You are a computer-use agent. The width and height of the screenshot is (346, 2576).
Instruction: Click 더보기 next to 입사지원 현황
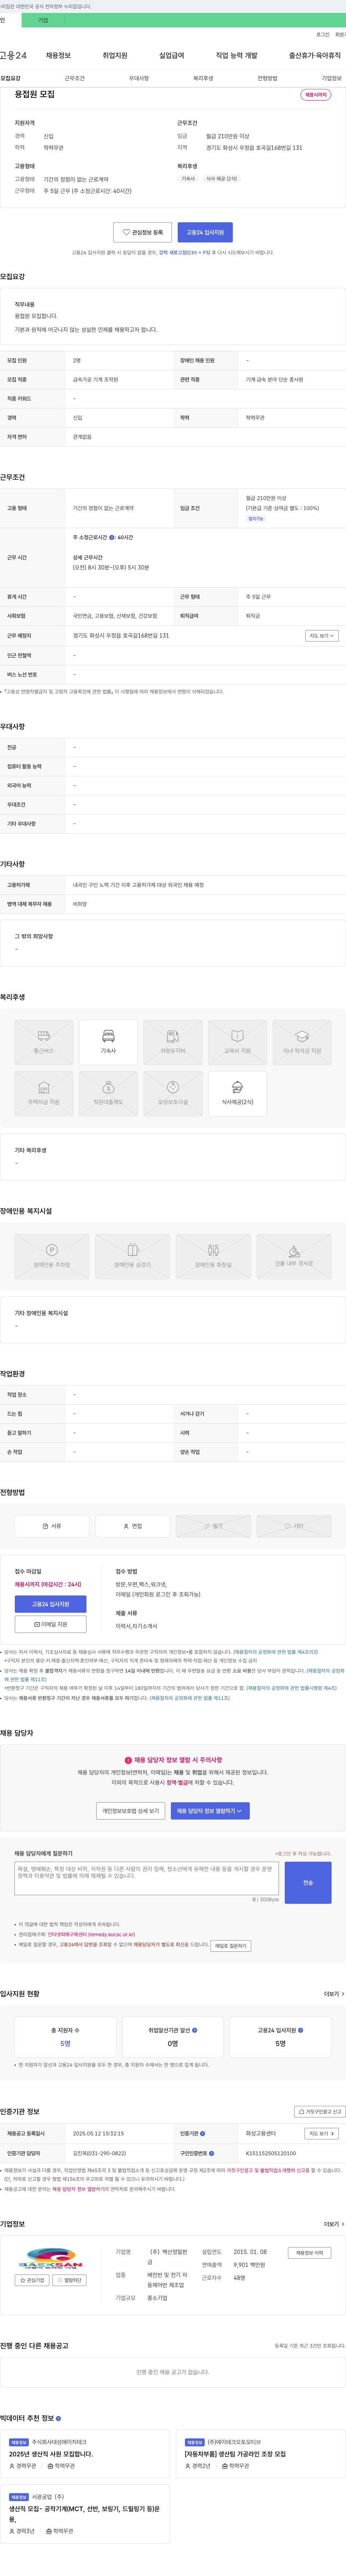pos(334,1994)
